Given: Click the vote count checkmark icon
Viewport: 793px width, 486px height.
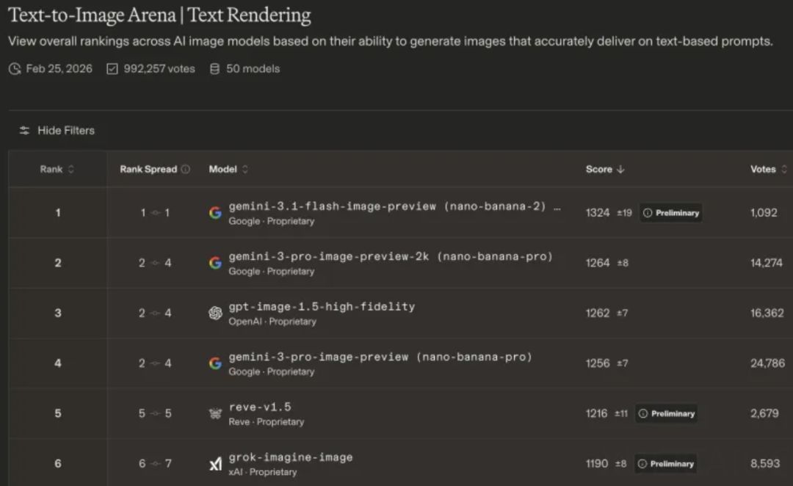Looking at the screenshot, I should pyautogui.click(x=112, y=69).
